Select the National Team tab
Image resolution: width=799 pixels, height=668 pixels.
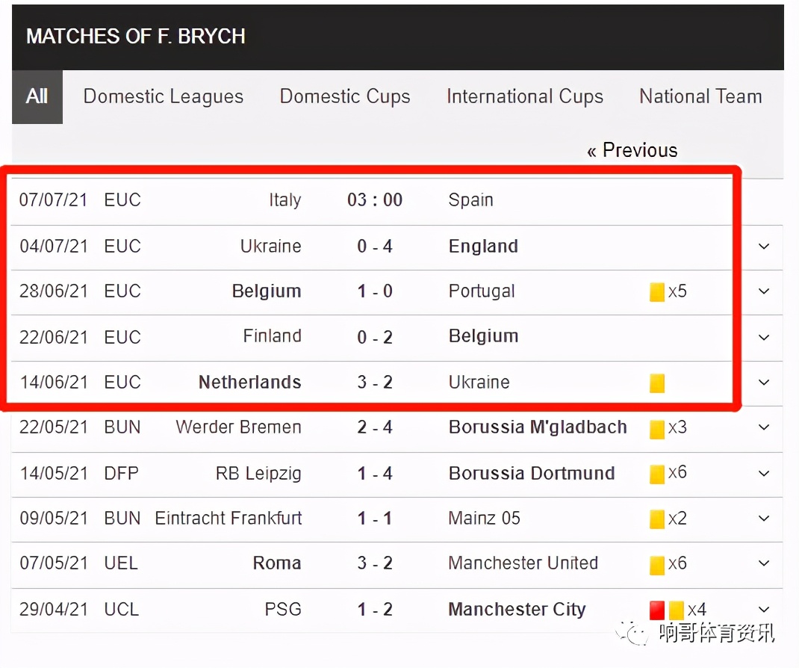(x=700, y=97)
